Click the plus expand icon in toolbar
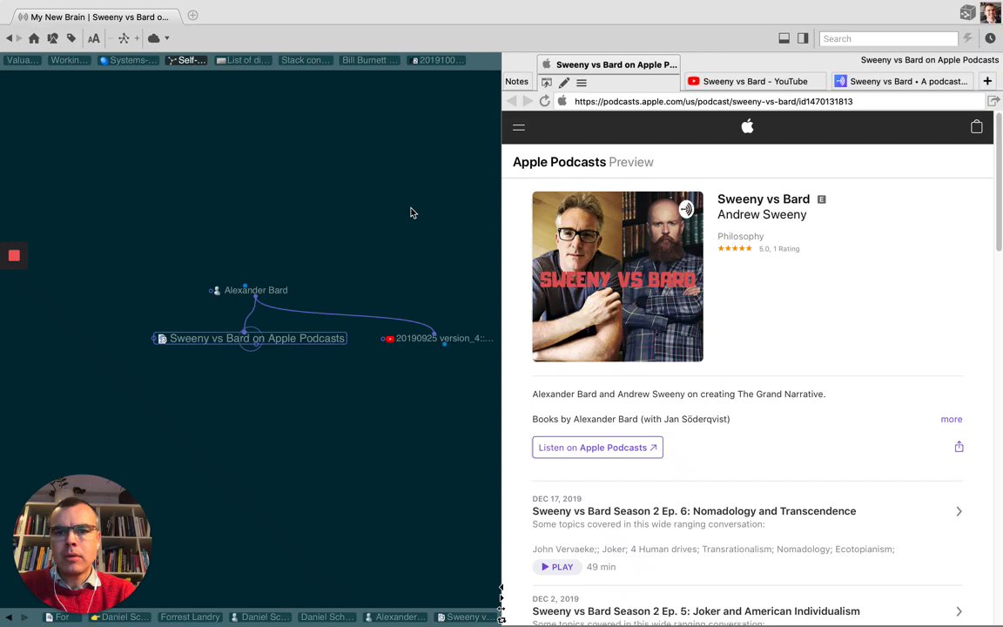This screenshot has width=1003, height=627. tap(137, 38)
